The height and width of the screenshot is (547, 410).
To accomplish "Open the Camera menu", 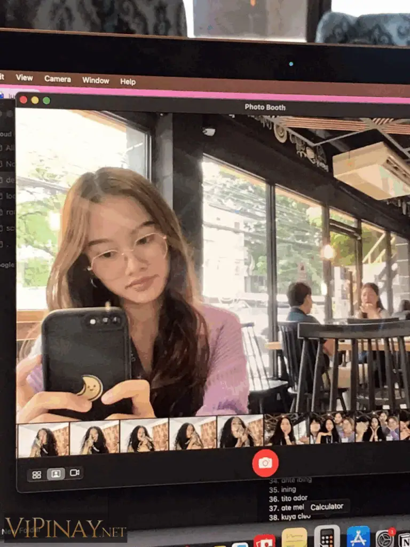I will click(x=58, y=79).
